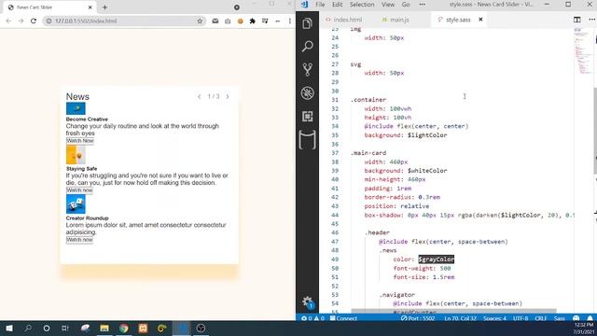Screen dimensions: 597x336
Task: Select the $grayColor highlighted text in editor
Action: click(x=436, y=259)
